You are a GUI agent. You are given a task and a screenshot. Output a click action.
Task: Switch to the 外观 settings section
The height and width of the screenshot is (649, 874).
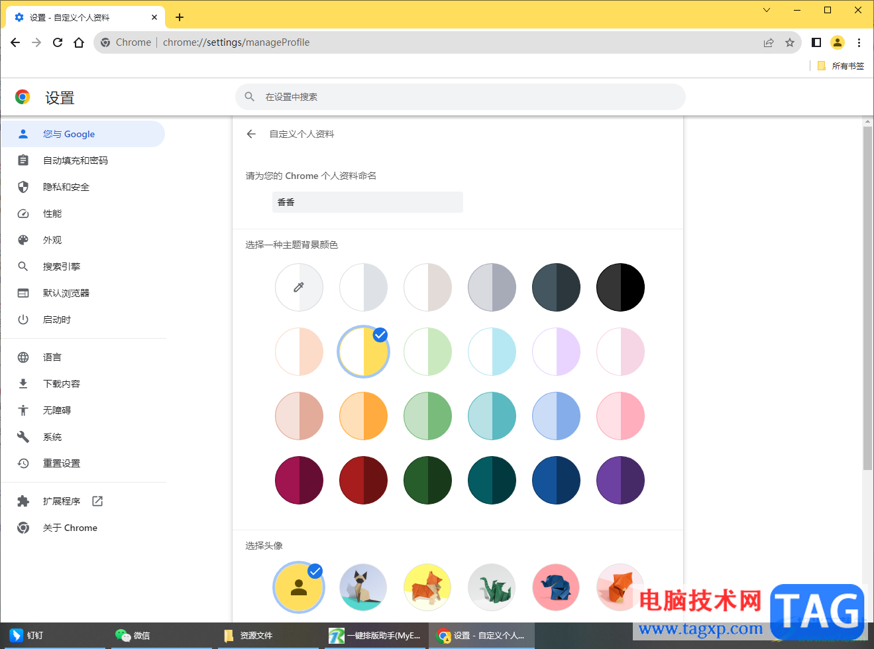click(52, 239)
